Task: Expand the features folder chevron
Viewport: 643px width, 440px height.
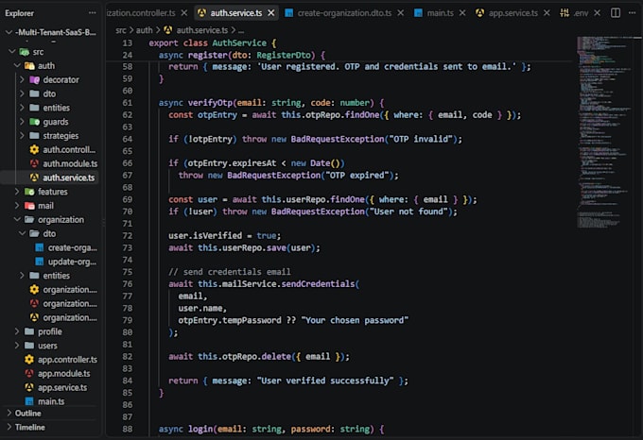Action: coord(17,192)
